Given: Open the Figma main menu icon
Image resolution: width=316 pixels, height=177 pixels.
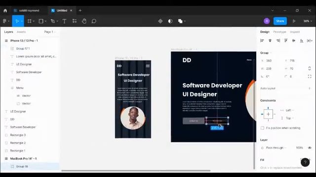Looking at the screenshot, I should click(x=4, y=21).
